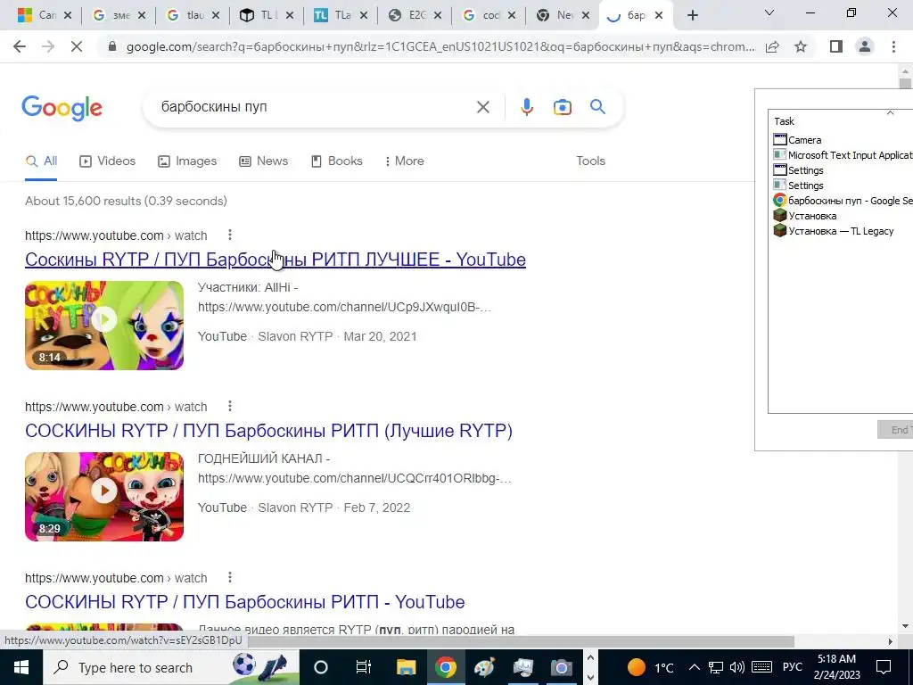913x685 pixels.
Task: Bookmark this page with the star icon
Action: coord(801,46)
